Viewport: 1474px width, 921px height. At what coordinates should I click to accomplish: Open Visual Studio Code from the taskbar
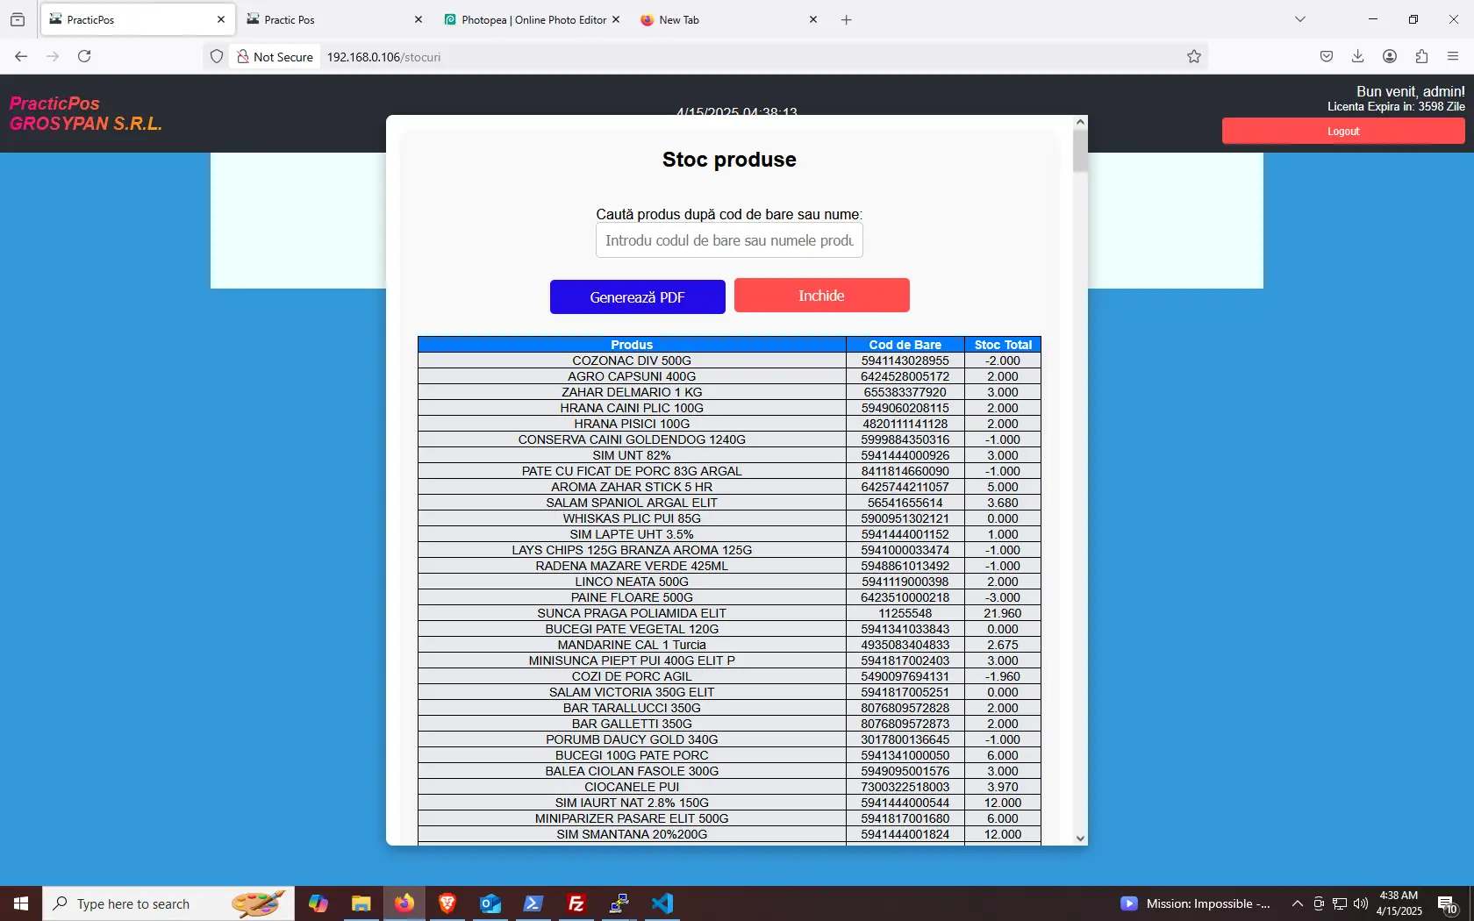662,903
